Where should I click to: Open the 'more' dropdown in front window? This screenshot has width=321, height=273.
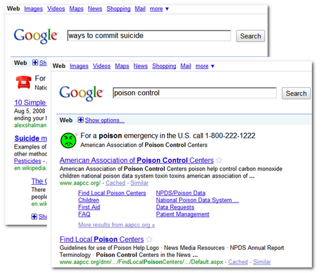tap(205, 66)
